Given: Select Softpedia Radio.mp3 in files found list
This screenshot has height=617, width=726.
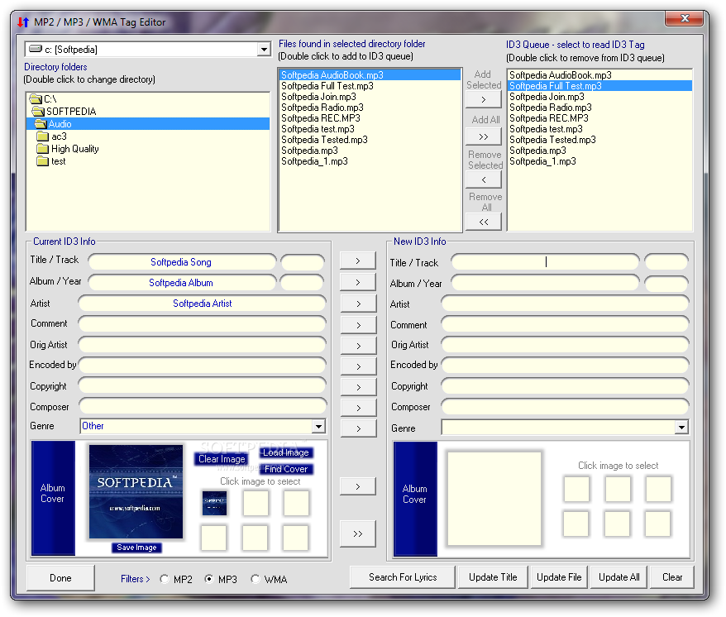Looking at the screenshot, I should (370, 108).
